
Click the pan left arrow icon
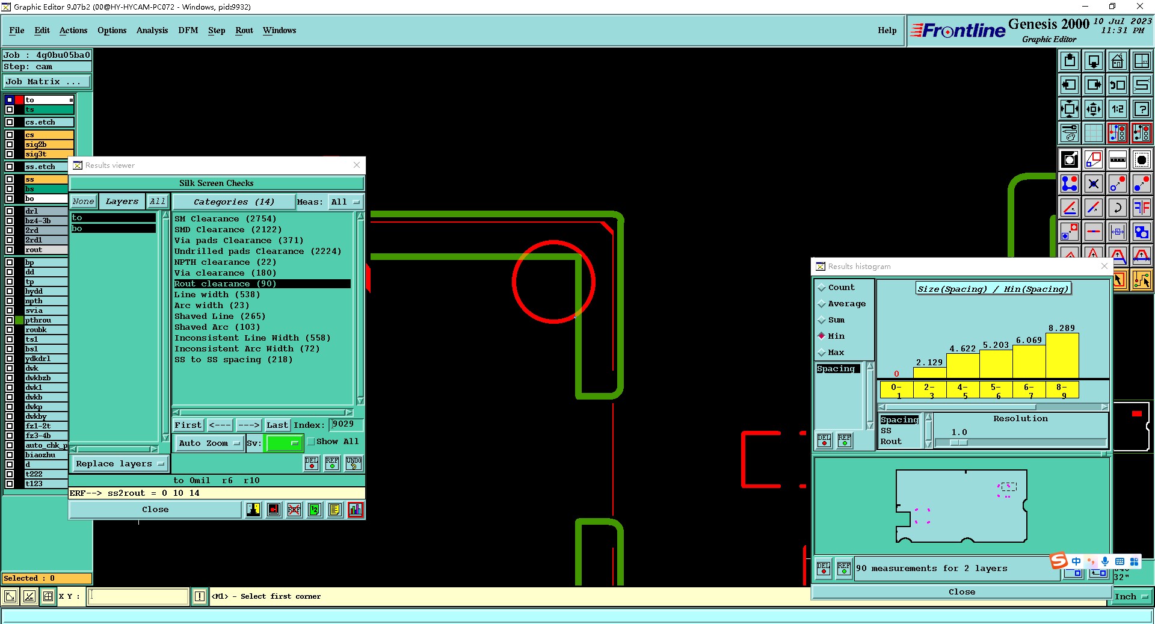pyautogui.click(x=1070, y=85)
